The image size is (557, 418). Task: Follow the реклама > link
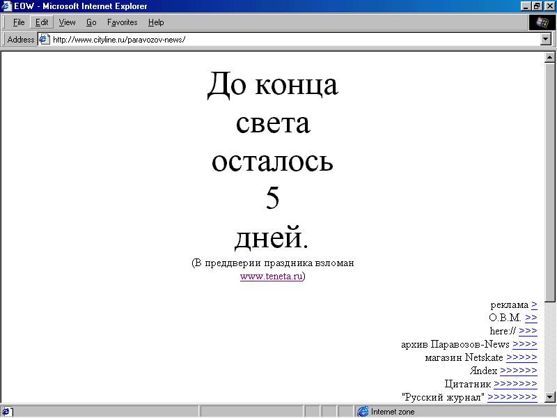(534, 304)
